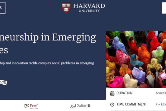This screenshot has width=166, height=111.
Task: Click the course photo of colorful saris
Action: click(x=136, y=59)
